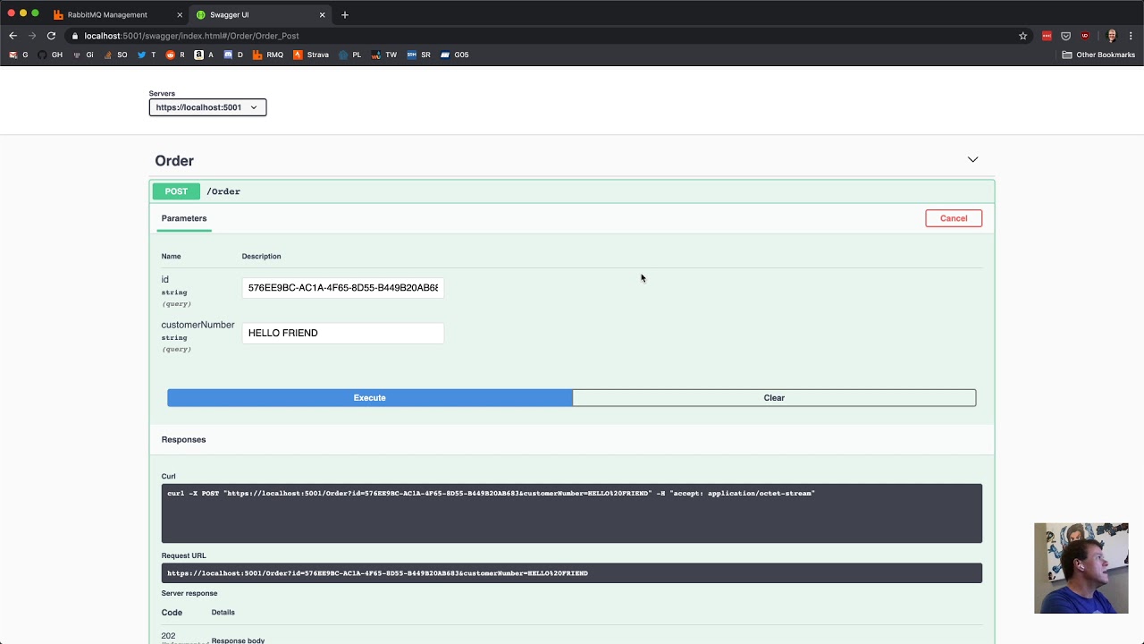Open the Pocket extension icon
The height and width of the screenshot is (644, 1144).
pyautogui.click(x=1066, y=36)
